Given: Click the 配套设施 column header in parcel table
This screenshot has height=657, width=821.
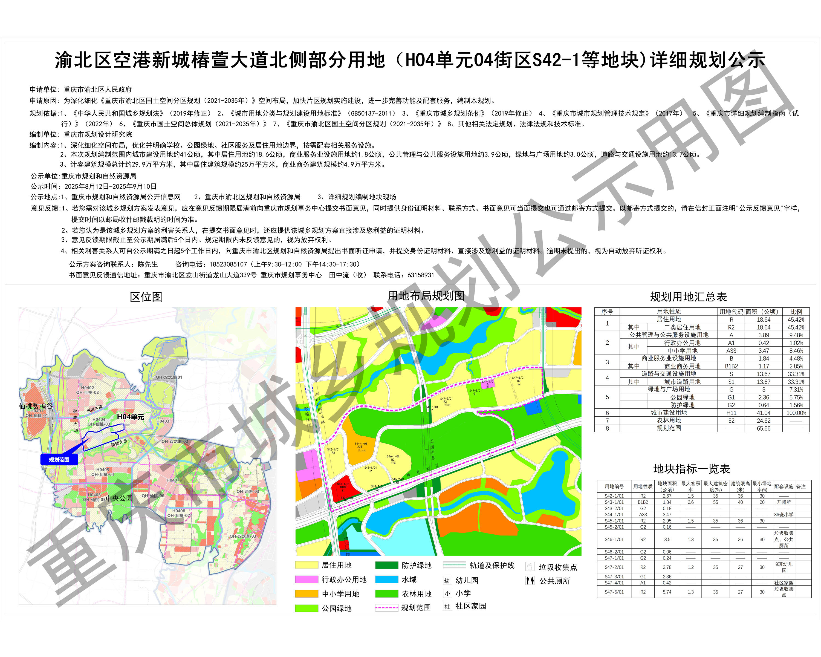Looking at the screenshot, I should click(x=784, y=487).
